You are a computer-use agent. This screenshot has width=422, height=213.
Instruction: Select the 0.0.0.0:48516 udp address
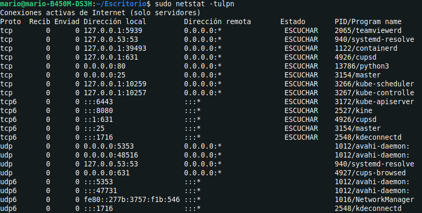click(x=111, y=155)
